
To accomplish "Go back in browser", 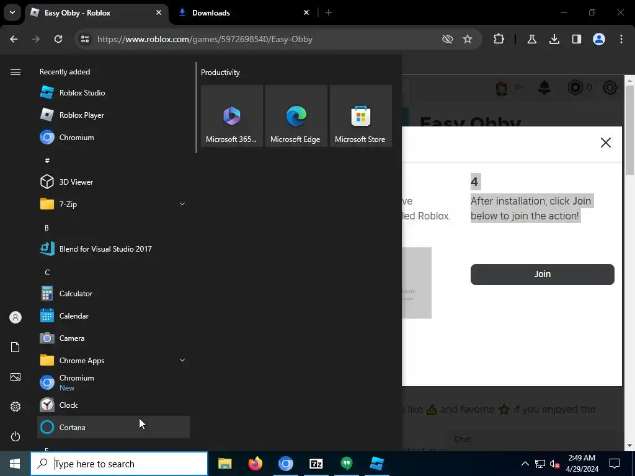I will point(14,39).
